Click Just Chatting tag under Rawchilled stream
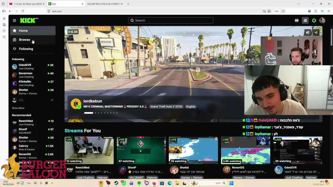Screen dimensions: 333x187 [85, 178]
